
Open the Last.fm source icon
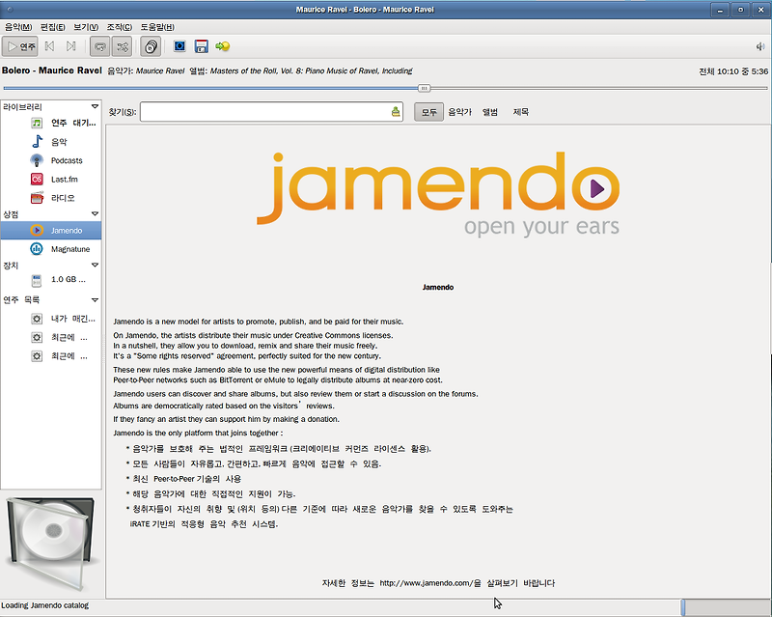37,179
